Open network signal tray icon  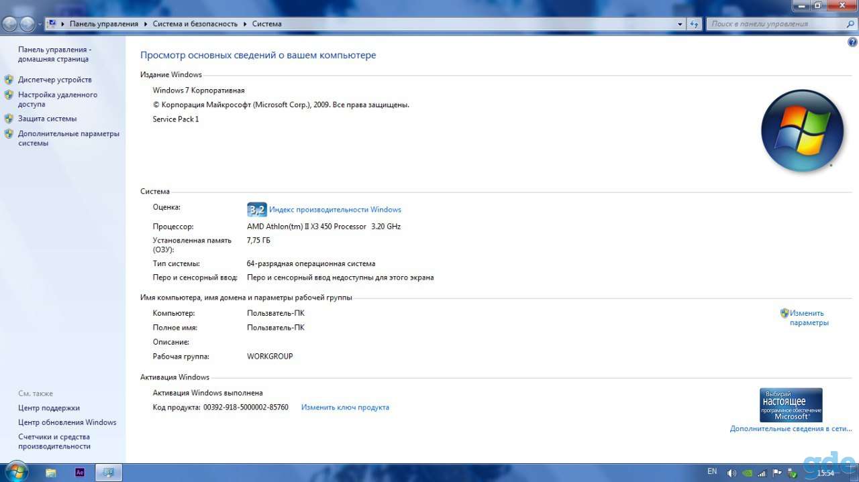tap(762, 473)
